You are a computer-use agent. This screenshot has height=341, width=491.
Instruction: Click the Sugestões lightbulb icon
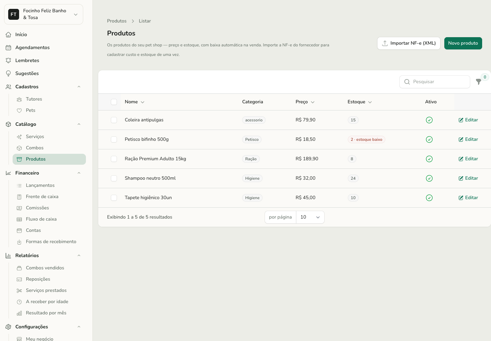tap(9, 73)
